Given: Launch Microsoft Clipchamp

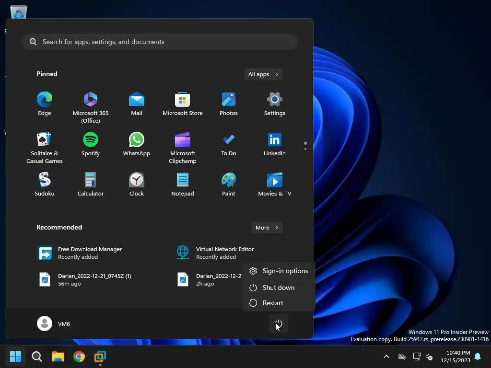Looking at the screenshot, I should (183, 148).
